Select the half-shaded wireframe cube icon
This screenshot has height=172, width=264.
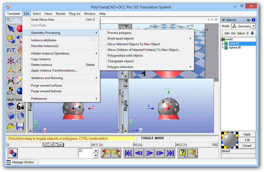(20, 116)
